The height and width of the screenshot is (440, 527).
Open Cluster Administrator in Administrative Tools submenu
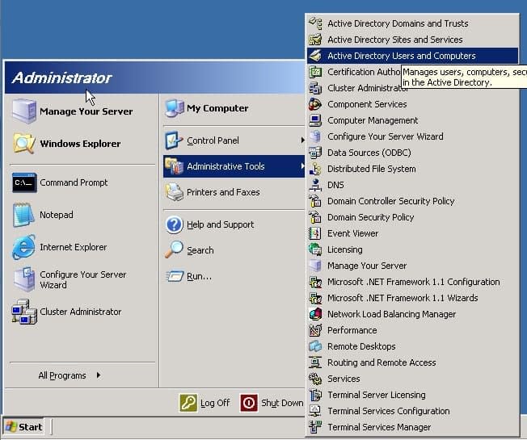click(412, 88)
